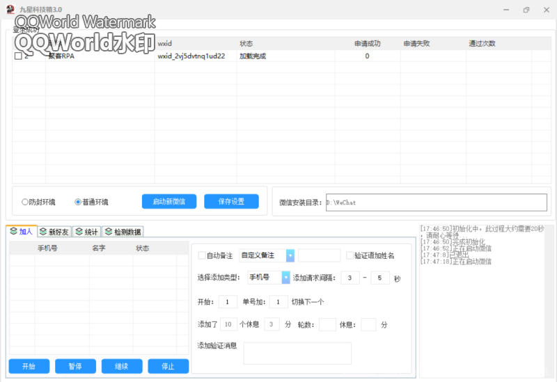Click the 微信安装目录 path field
Screen dimensions: 557x382
436,202
